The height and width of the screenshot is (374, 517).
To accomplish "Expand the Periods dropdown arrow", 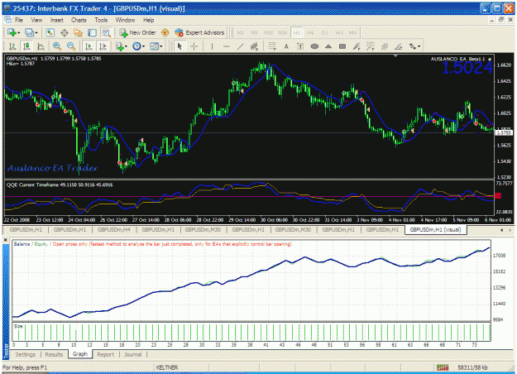I will (x=143, y=46).
